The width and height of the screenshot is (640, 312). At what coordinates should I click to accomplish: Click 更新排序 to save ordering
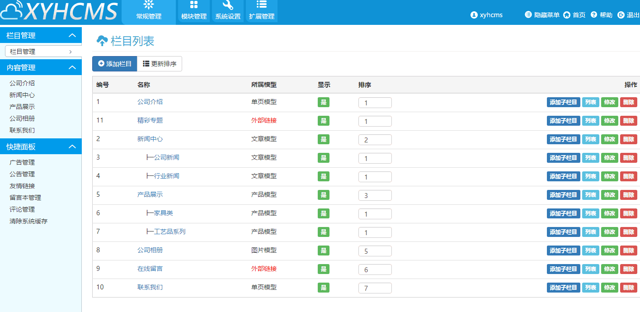coord(160,63)
